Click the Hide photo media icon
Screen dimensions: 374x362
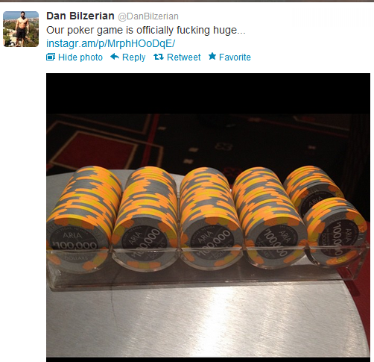pos(51,57)
